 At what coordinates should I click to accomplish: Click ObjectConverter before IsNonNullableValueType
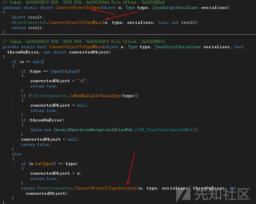[x=50, y=96]
